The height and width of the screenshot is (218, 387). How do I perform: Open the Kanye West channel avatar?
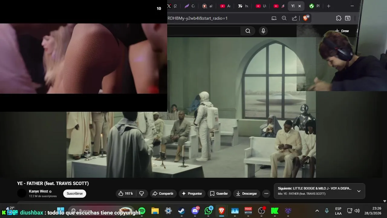[x=22, y=193]
